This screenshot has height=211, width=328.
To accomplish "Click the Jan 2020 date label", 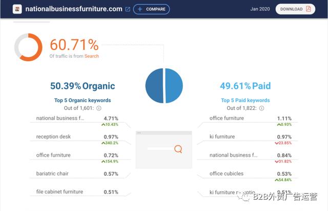I will click(260, 9).
